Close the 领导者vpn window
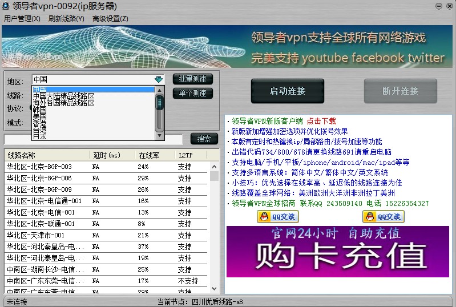Viewport: 456px width, 307px height. (450, 6)
